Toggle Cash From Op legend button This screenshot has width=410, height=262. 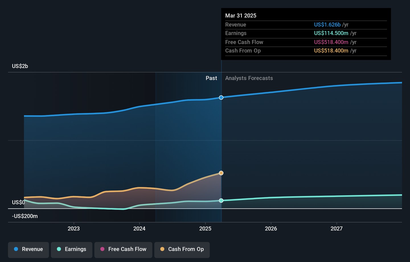point(182,249)
